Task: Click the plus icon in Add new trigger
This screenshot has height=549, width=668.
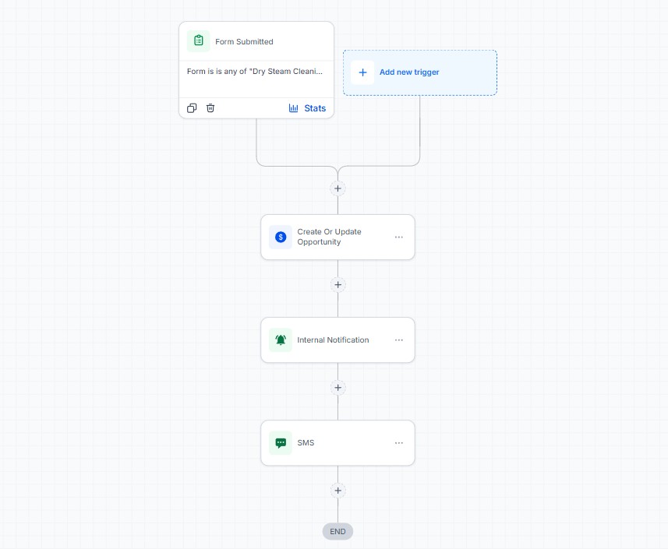Action: [362, 72]
